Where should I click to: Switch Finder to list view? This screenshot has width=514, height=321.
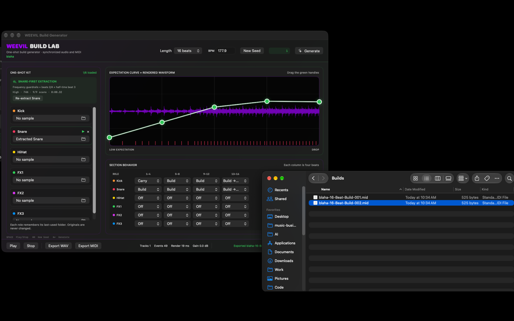tap(426, 178)
